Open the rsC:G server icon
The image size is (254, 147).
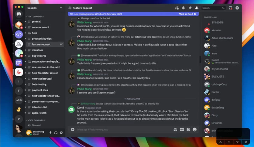[x=19, y=100]
